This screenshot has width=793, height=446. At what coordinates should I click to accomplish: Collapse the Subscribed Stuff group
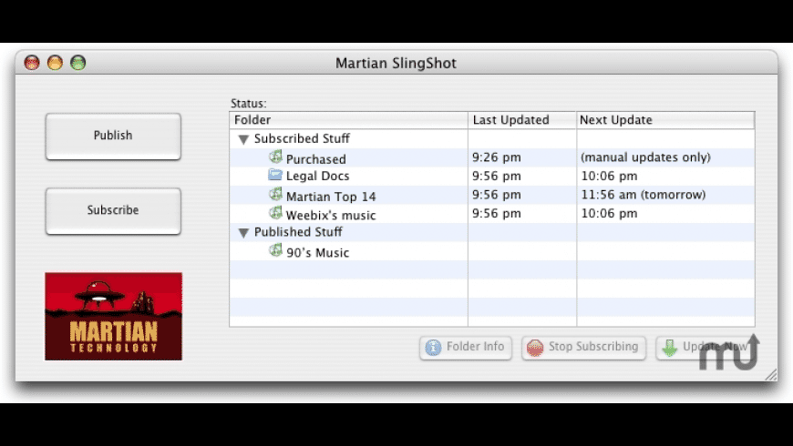[243, 139]
